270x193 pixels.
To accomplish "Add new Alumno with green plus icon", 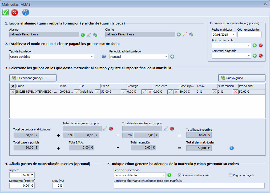I will [83, 35].
